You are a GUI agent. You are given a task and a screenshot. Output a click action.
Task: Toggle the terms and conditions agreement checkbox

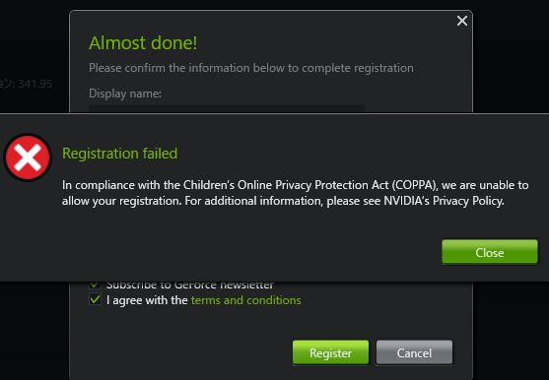pyautogui.click(x=95, y=299)
